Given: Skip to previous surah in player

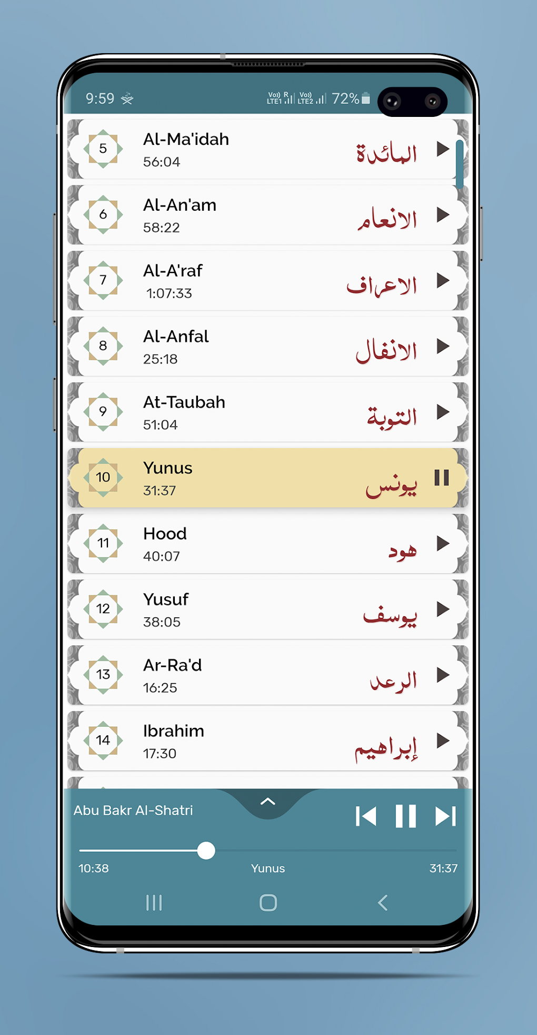Looking at the screenshot, I should pos(366,816).
